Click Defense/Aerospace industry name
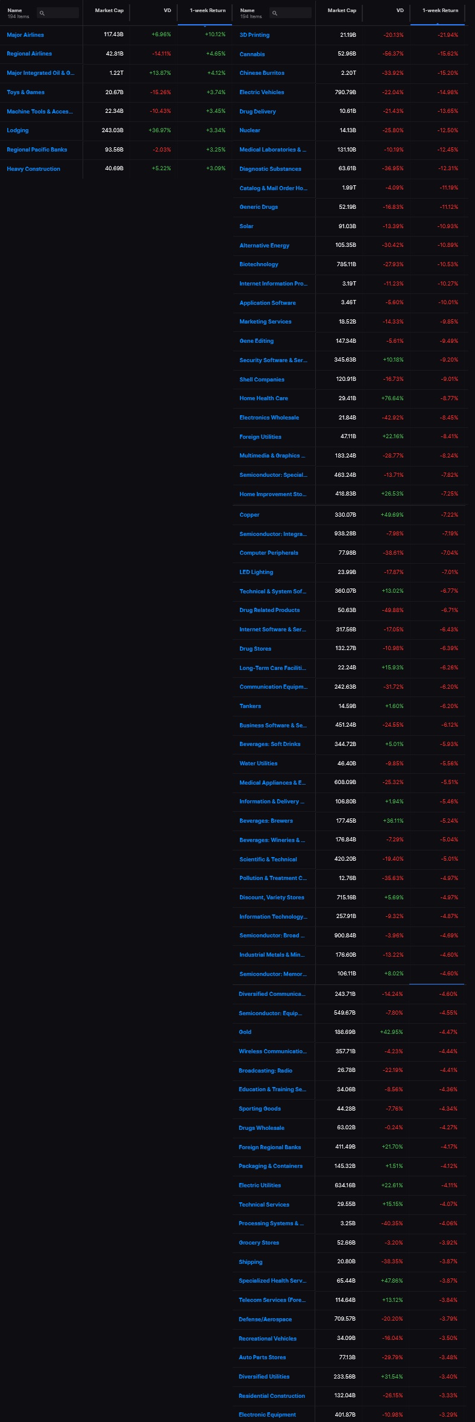 [x=265, y=1319]
